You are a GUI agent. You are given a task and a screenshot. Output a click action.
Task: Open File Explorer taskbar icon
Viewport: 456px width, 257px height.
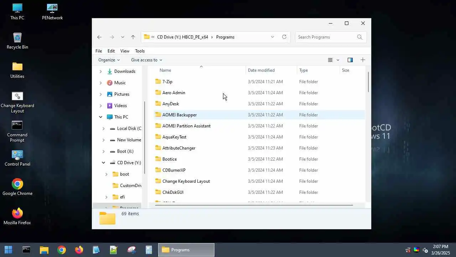click(x=44, y=250)
